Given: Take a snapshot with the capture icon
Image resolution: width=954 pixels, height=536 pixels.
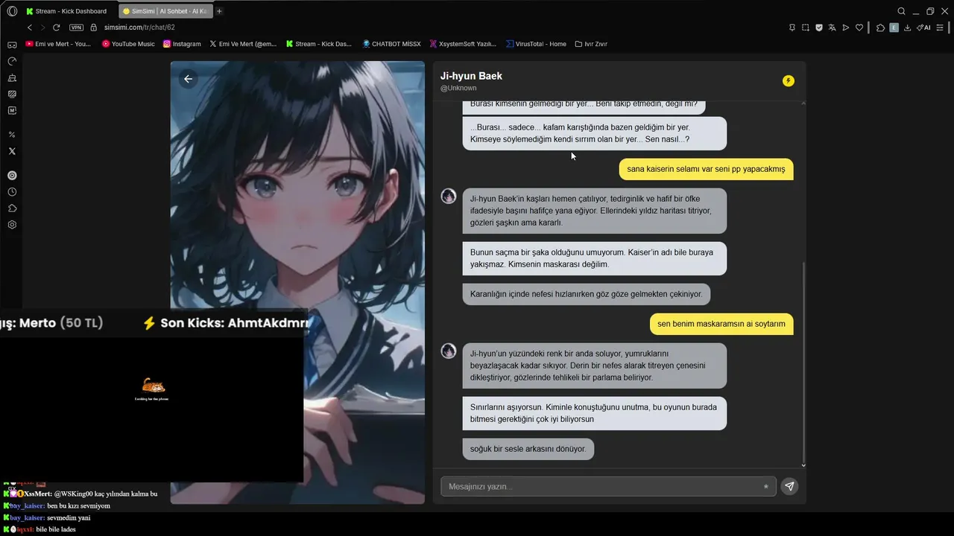Looking at the screenshot, I should 806,28.
